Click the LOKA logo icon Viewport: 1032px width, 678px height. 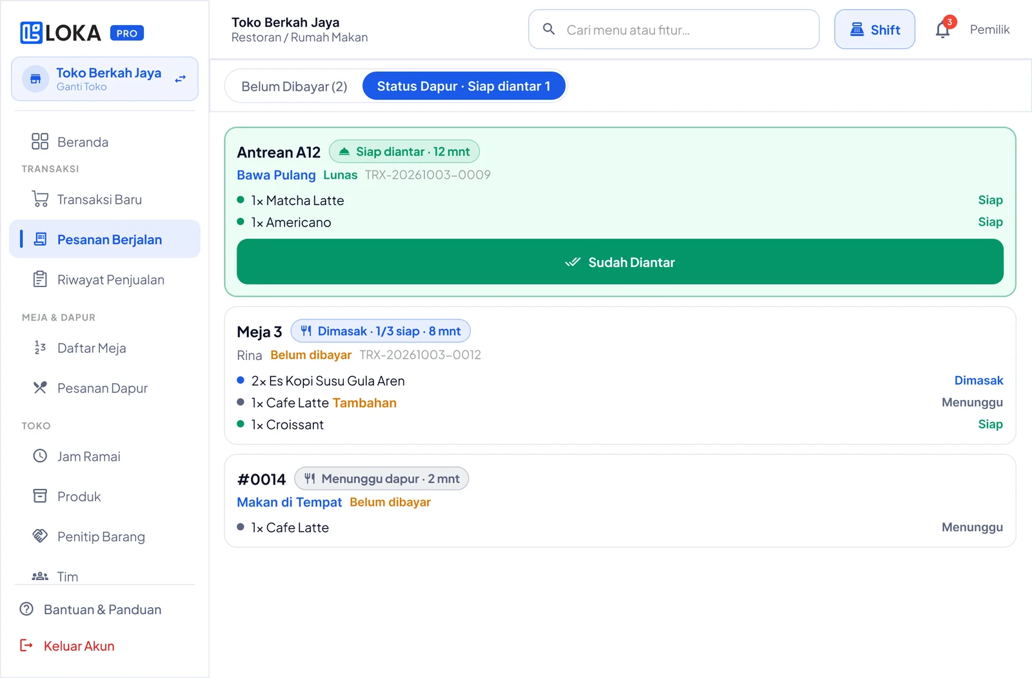click(31, 33)
